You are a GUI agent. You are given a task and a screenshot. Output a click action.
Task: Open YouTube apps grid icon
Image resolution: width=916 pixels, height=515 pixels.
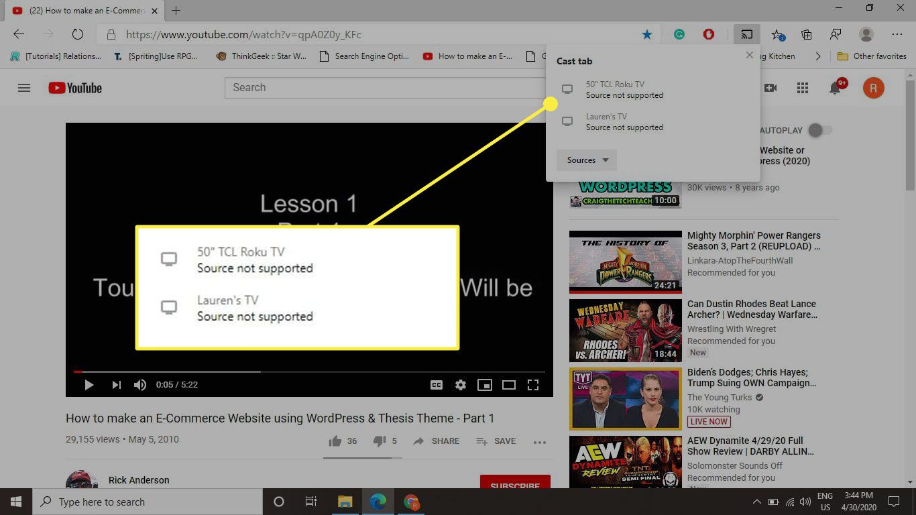[x=803, y=88]
